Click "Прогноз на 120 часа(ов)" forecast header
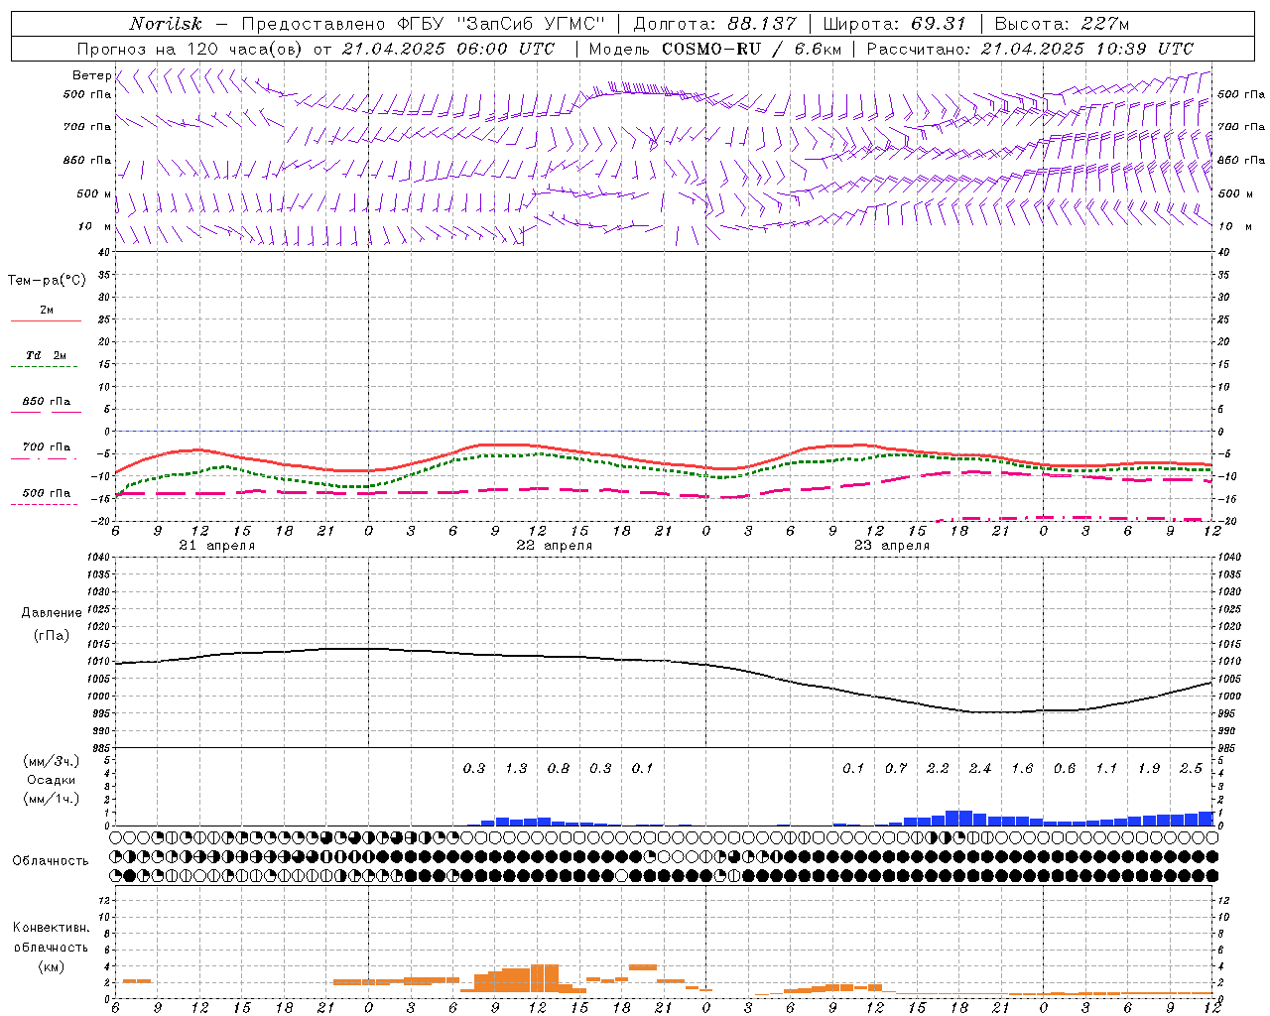Screen dimensions: 1270x1016 [190, 49]
